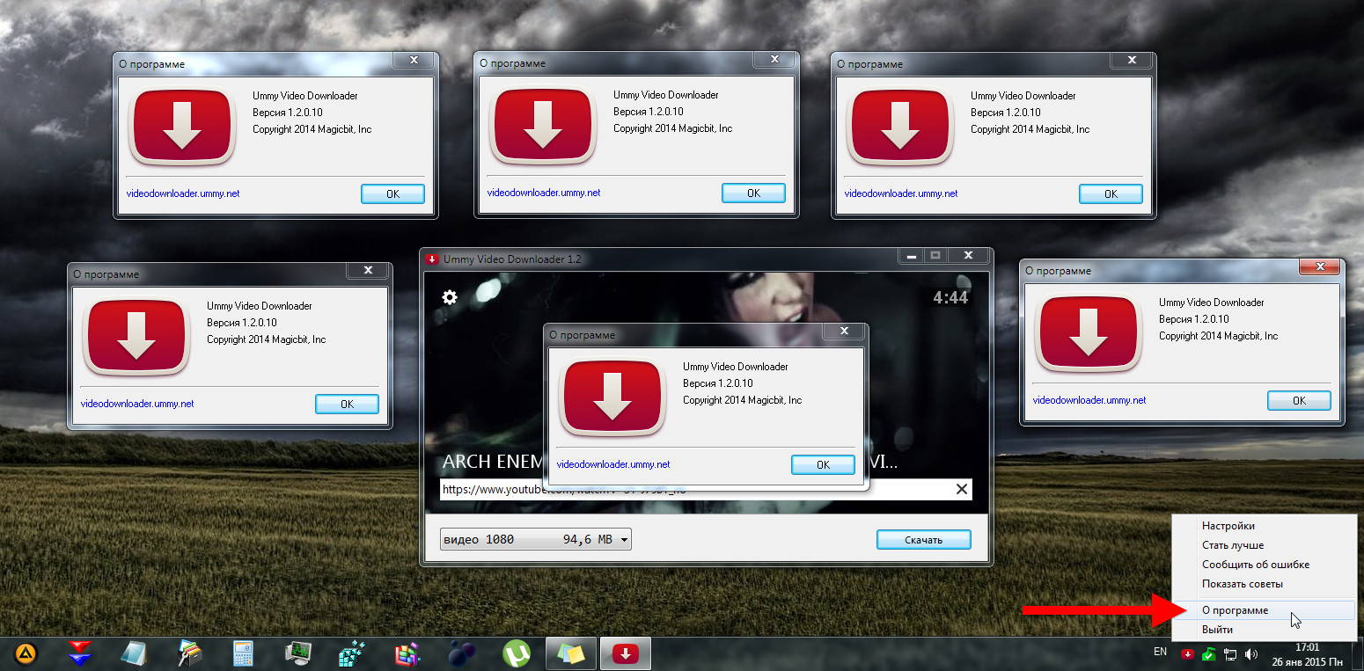The height and width of the screenshot is (671, 1364).
Task: Click the red-and-blue triangles taskbar icon
Action: click(x=80, y=653)
